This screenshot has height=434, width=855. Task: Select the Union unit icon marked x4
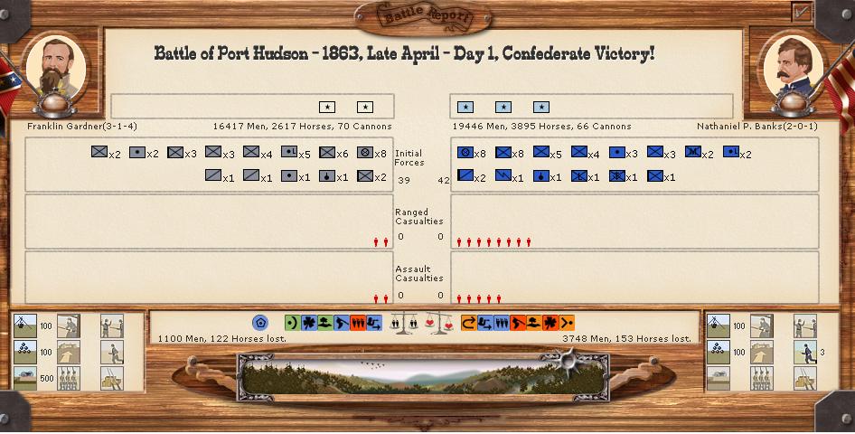[x=579, y=153]
